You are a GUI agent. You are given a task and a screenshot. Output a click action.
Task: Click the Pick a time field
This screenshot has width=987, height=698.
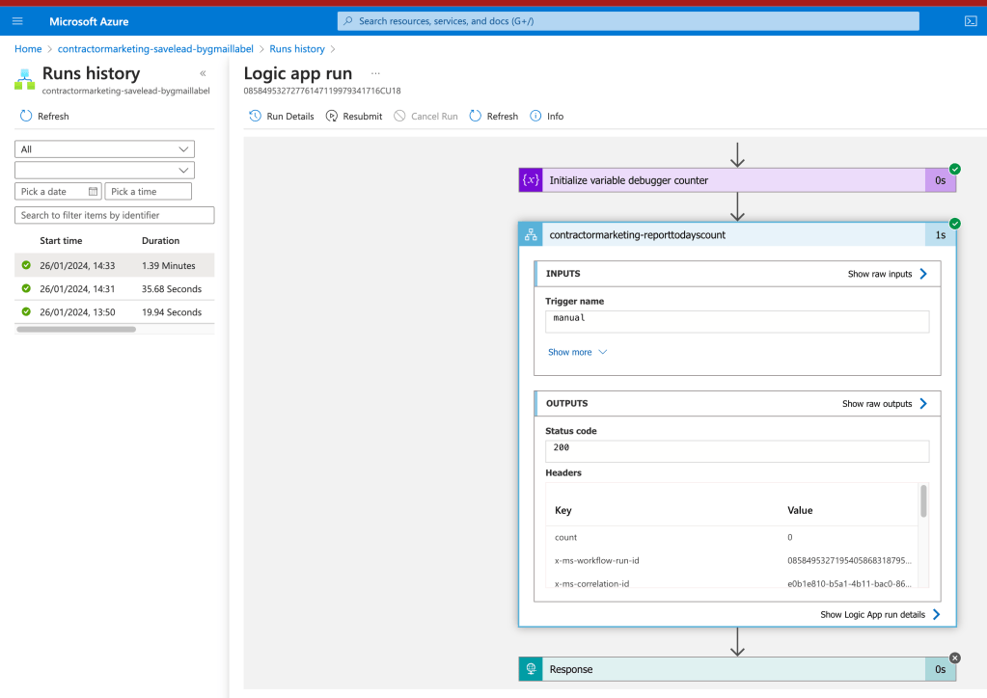click(x=148, y=191)
